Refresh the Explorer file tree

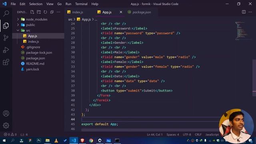pyautogui.click(x=45, y=12)
